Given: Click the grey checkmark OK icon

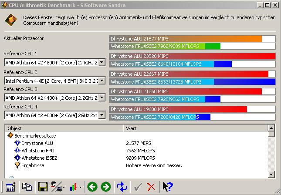Looking at the screenshot, I should (x=139, y=187).
